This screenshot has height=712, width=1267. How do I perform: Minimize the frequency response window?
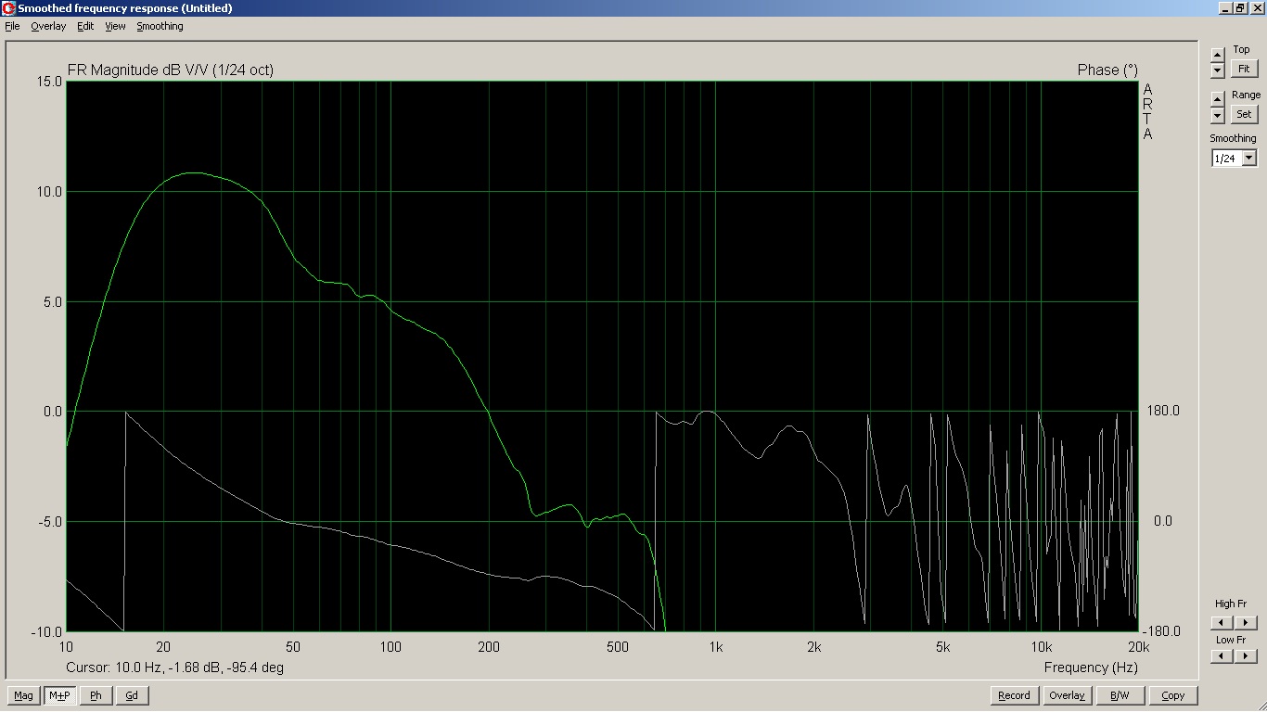(1224, 8)
